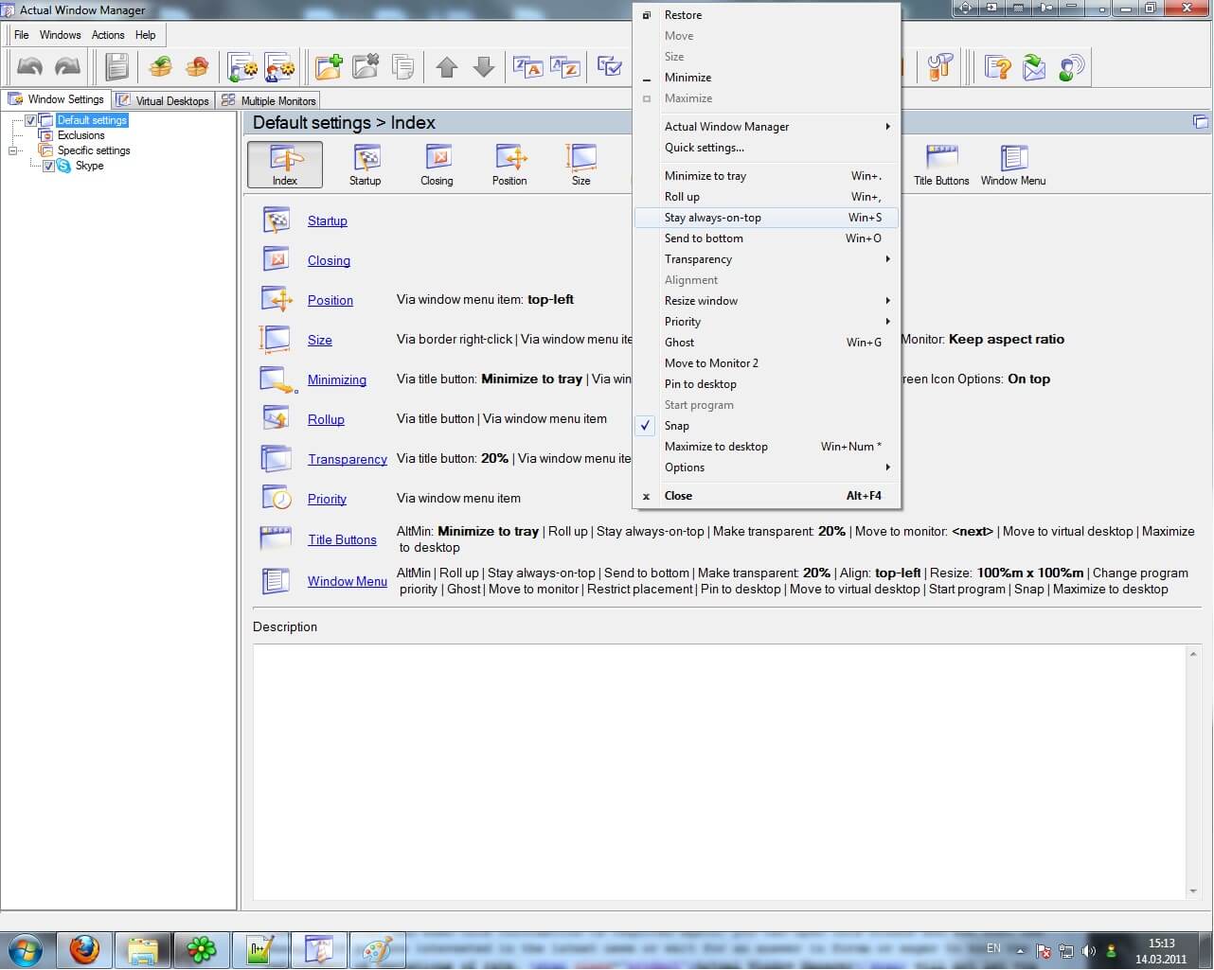Choose Maximize to desktop menu item
The width and height of the screenshot is (1214, 970).
pos(766,447)
